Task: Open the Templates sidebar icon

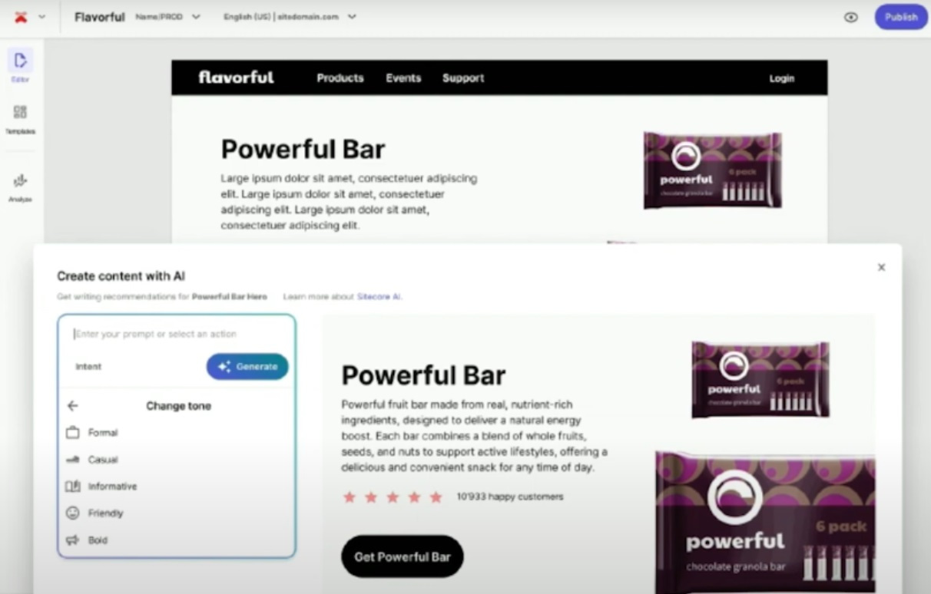Action: click(20, 119)
